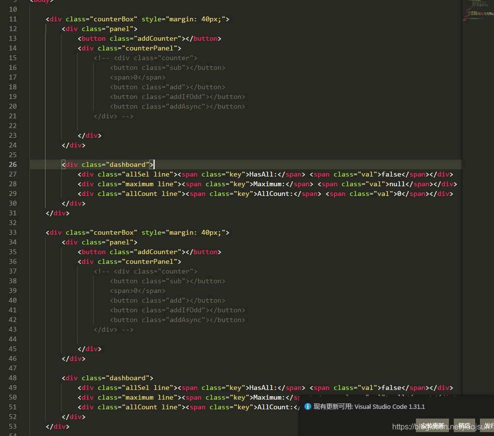The height and width of the screenshot is (436, 494).
Task: Click the false value on line 27
Action: pos(391,174)
